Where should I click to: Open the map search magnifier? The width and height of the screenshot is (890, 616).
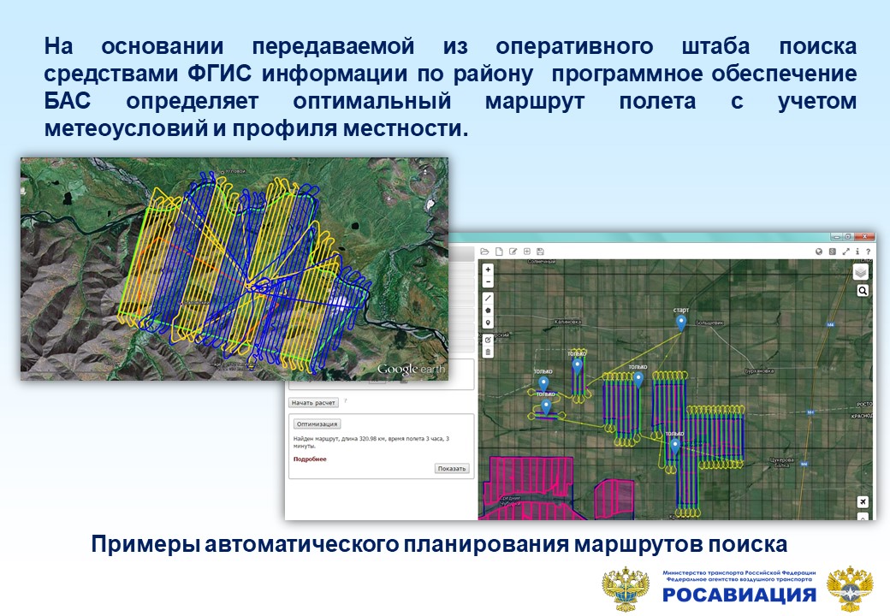[862, 291]
